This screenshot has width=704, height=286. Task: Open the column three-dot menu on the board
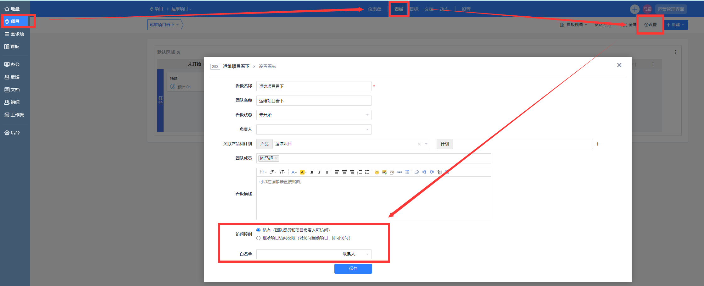653,64
